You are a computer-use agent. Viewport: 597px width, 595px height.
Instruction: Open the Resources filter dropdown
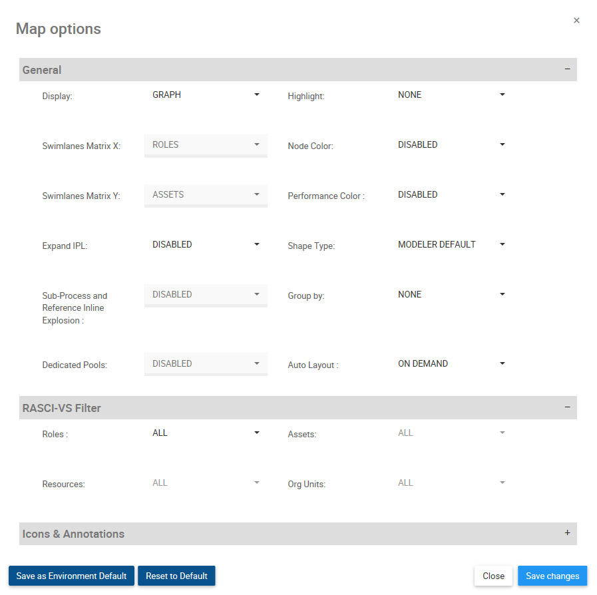point(206,483)
